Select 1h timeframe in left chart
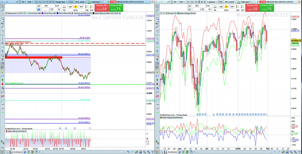The width and height of the screenshot is (302, 154). (x=44, y=2)
